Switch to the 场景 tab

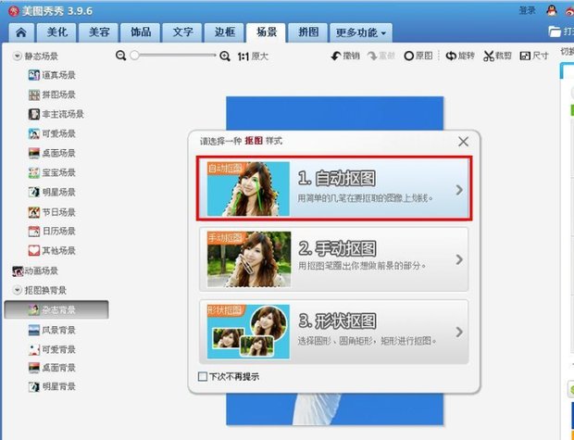[x=266, y=32]
